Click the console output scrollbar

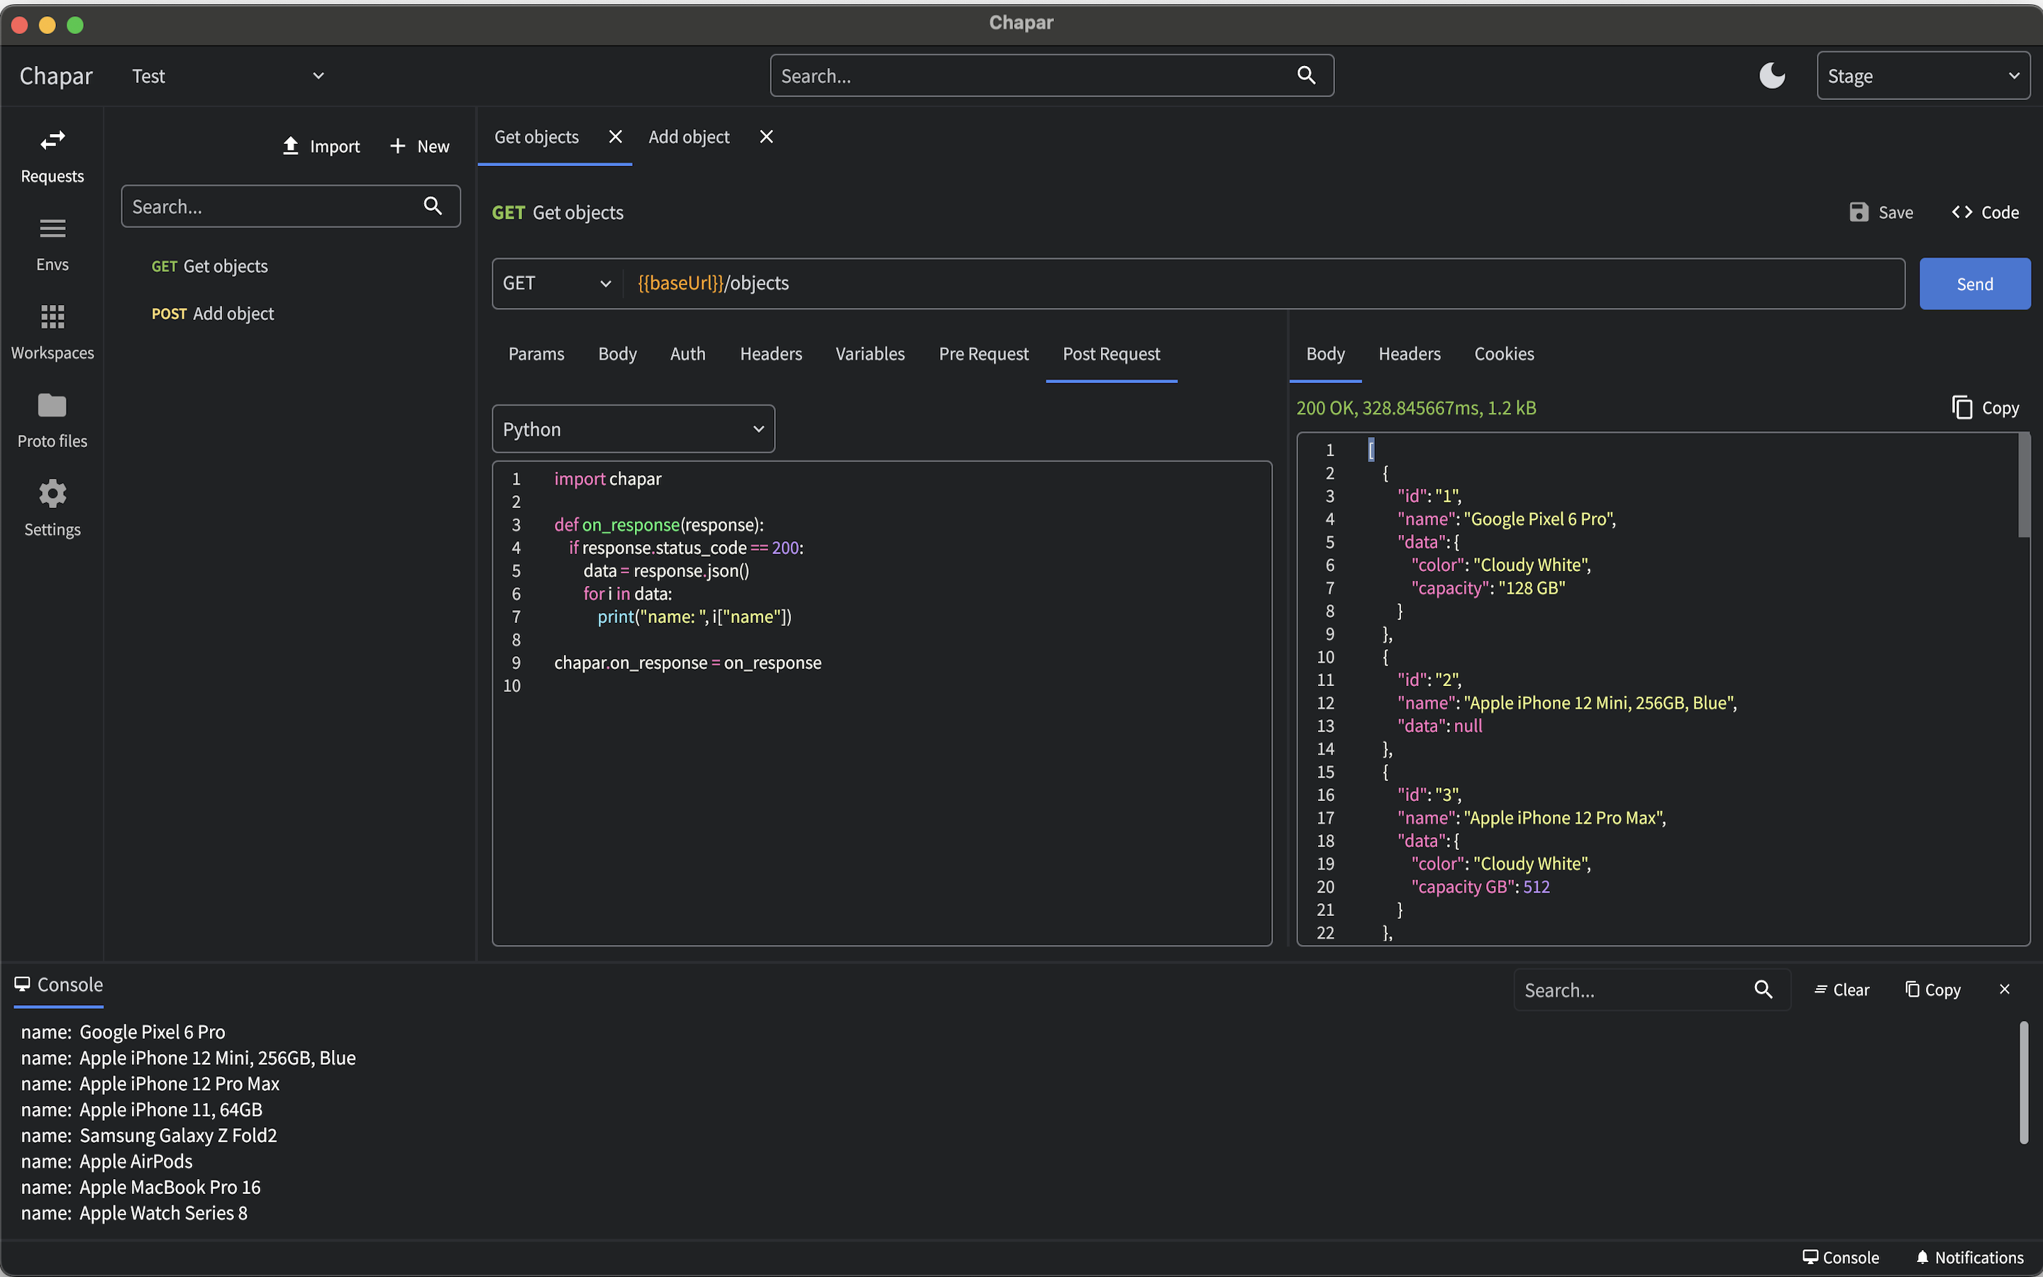click(x=2024, y=1083)
